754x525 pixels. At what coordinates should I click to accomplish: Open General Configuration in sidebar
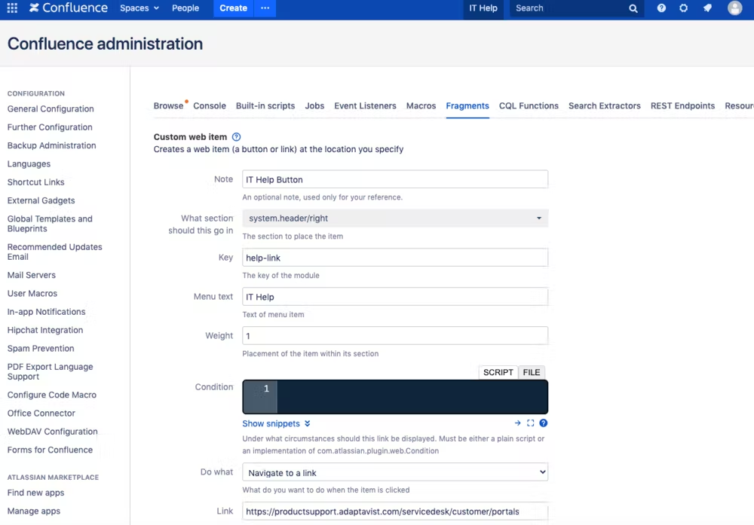(x=51, y=109)
